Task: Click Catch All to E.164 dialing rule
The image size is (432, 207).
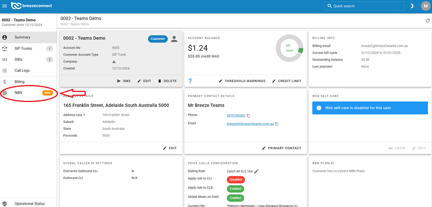Action: pyautogui.click(x=240, y=171)
